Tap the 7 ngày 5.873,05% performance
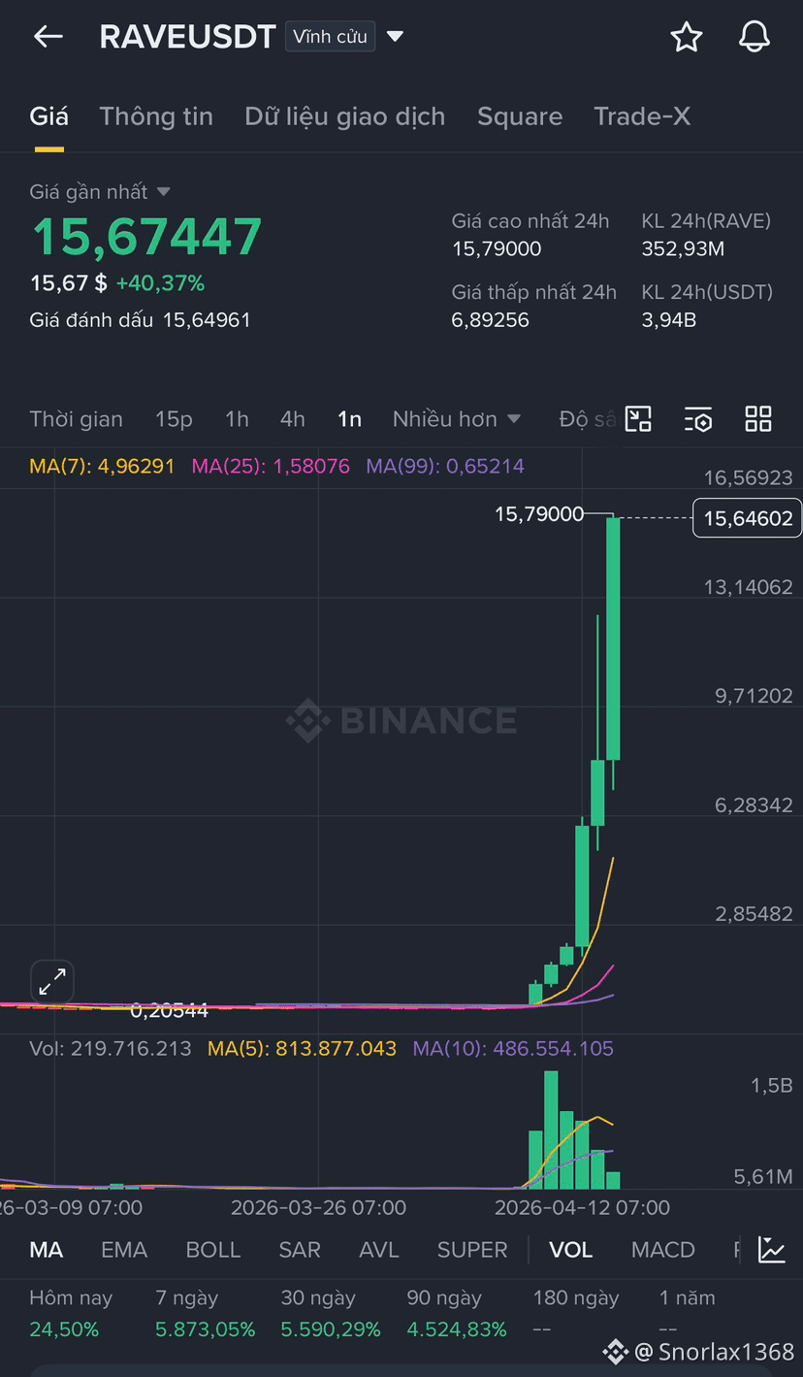This screenshot has height=1377, width=803. point(206,1313)
